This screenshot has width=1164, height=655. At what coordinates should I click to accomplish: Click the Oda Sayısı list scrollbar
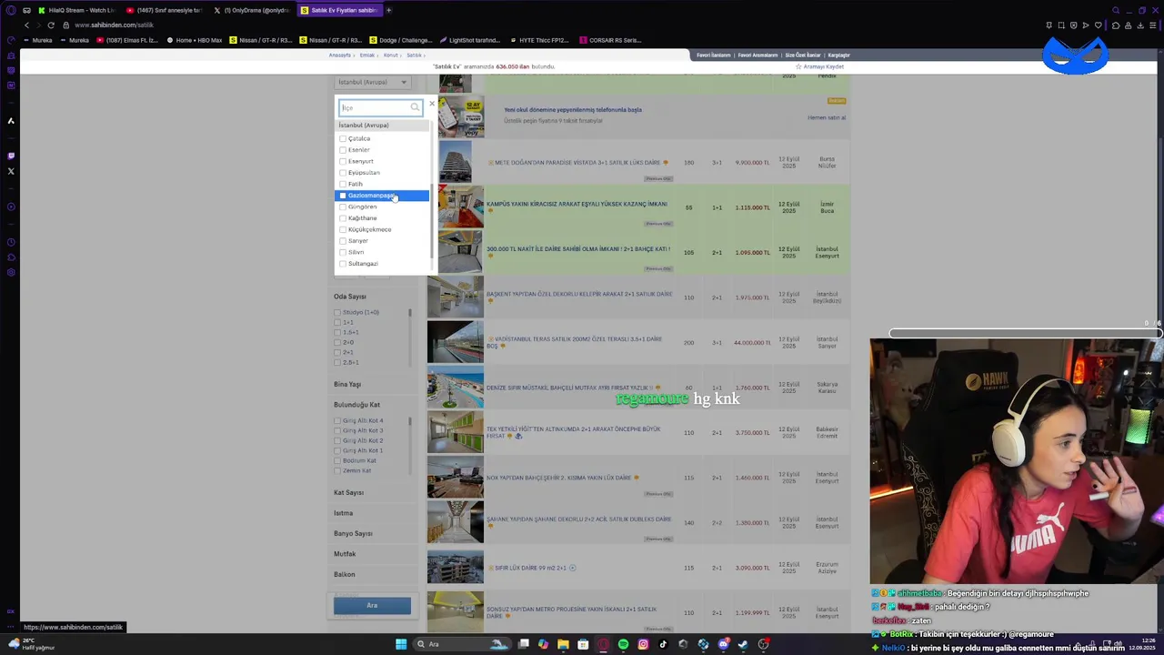[409, 313]
